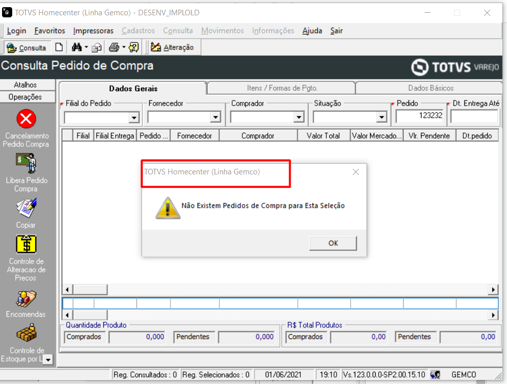The height and width of the screenshot is (384, 507).
Task: Click the Quantidade Produto Comprados value field
Action: click(x=137, y=337)
